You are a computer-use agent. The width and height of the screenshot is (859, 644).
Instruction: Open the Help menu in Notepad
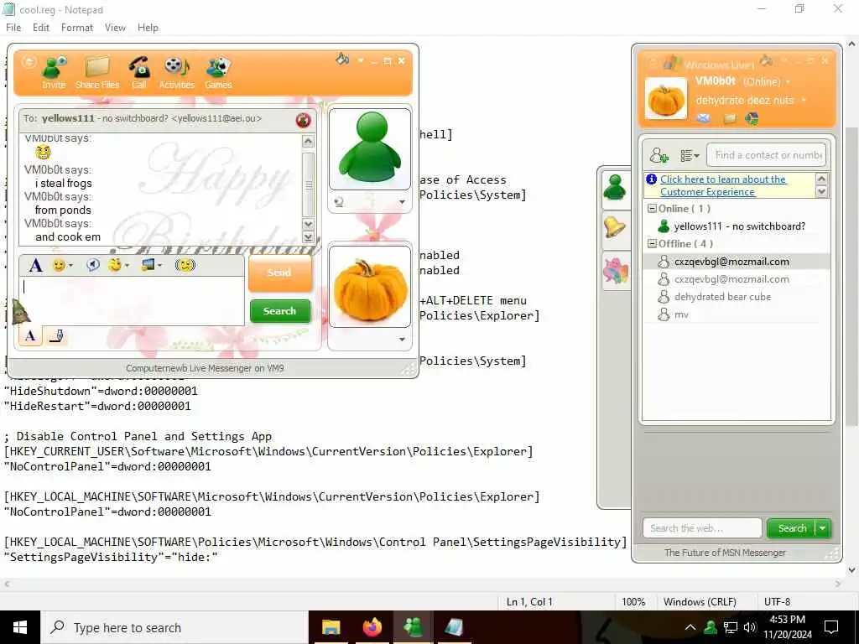[148, 28]
